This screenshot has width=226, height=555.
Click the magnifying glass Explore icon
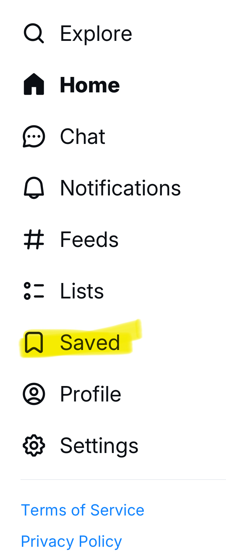click(x=34, y=34)
